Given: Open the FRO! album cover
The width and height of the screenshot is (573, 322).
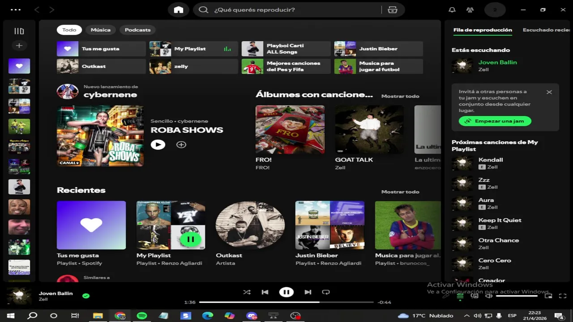Looking at the screenshot, I should (290, 130).
